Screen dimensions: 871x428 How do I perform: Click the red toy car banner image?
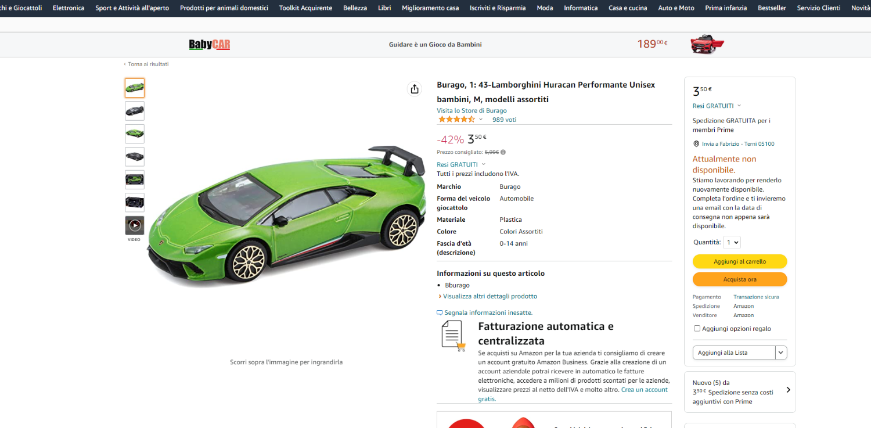[707, 44]
